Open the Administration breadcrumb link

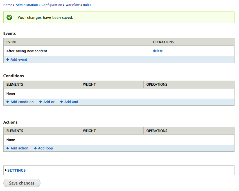(x=27, y=5)
